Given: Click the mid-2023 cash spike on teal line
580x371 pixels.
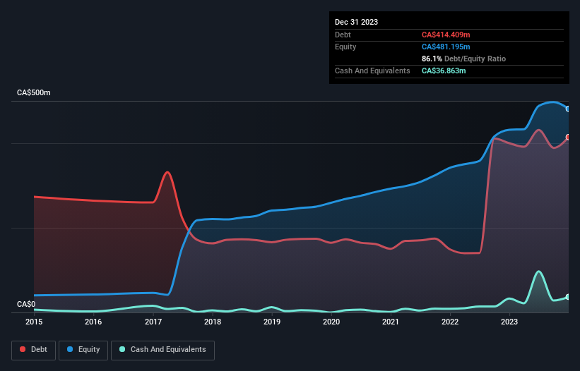Looking at the screenshot, I should click(539, 272).
